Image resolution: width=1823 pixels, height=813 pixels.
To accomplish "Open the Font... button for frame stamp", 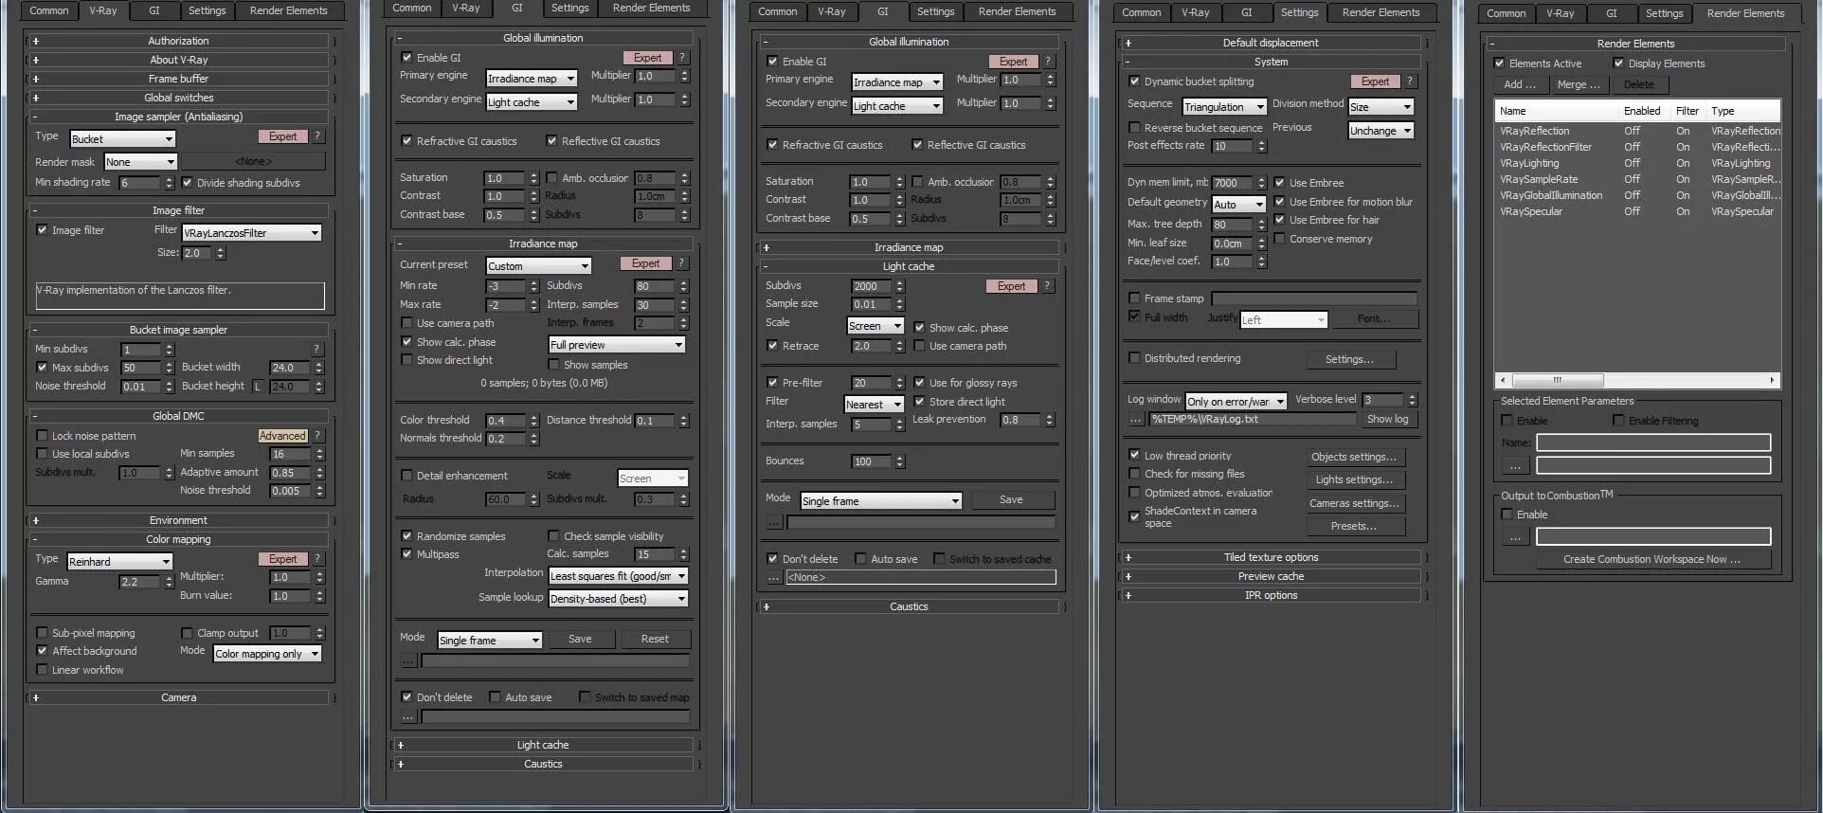I will [x=1374, y=319].
